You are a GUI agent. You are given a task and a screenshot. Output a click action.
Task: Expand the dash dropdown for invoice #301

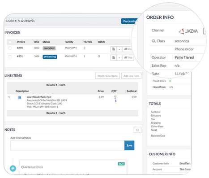click(119, 57)
